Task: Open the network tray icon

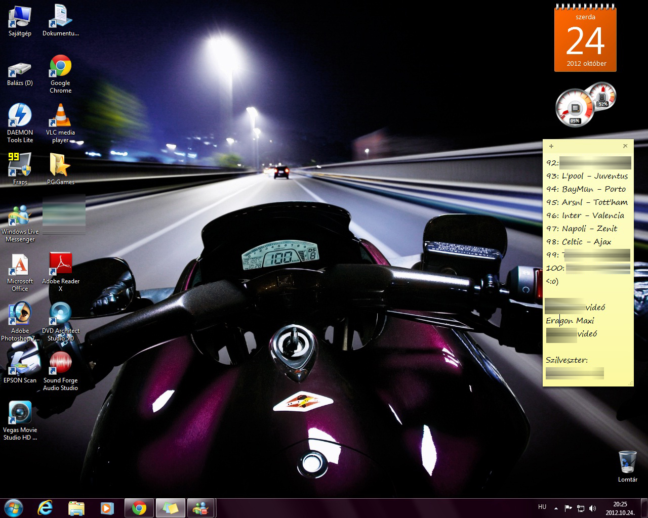Action: point(581,508)
